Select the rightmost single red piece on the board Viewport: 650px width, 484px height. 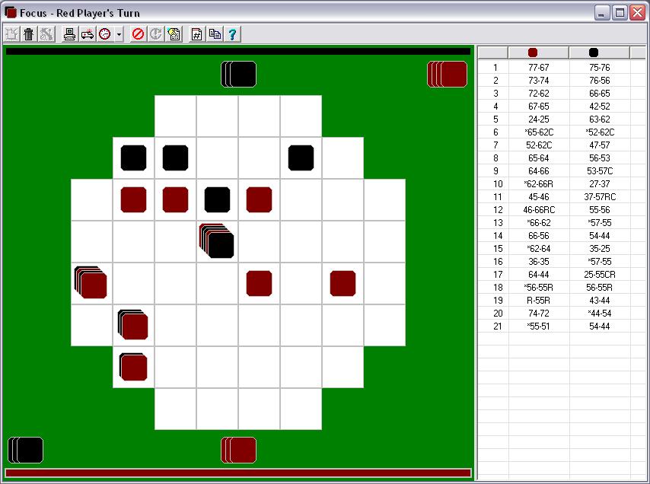pos(343,283)
